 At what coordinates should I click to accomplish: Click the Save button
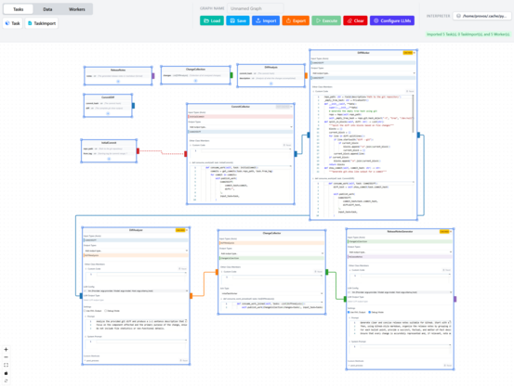coord(238,20)
